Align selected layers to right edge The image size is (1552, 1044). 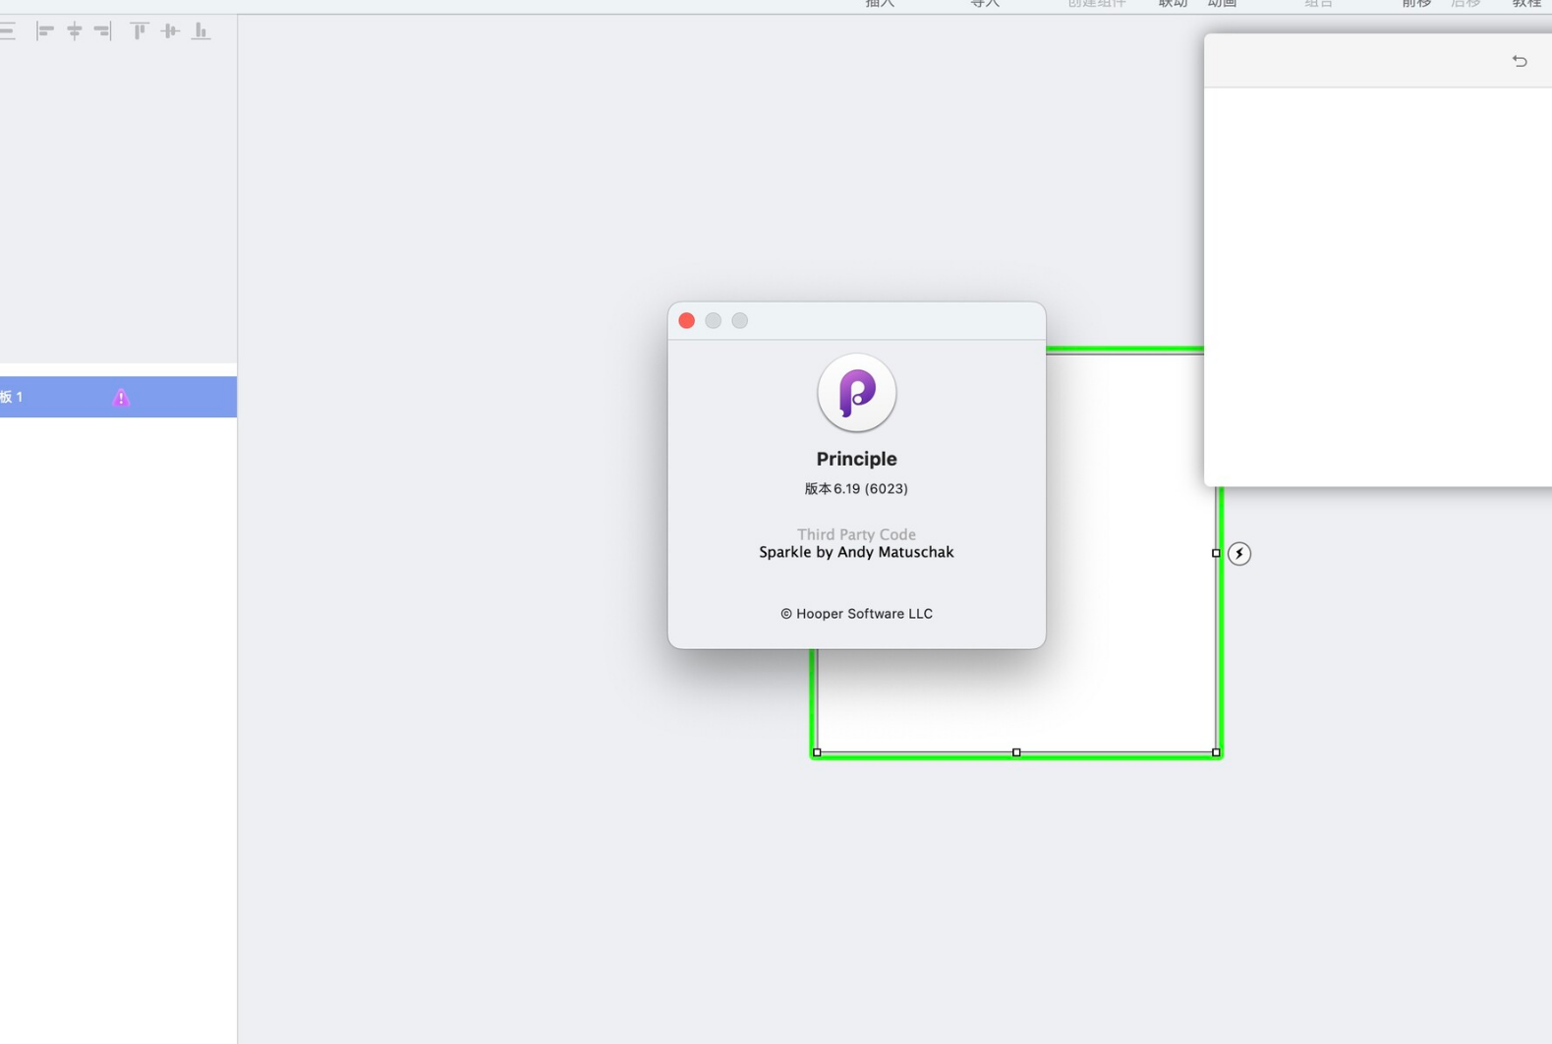point(103,31)
